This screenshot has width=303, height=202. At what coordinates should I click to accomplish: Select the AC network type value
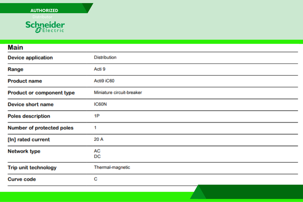point(97,151)
